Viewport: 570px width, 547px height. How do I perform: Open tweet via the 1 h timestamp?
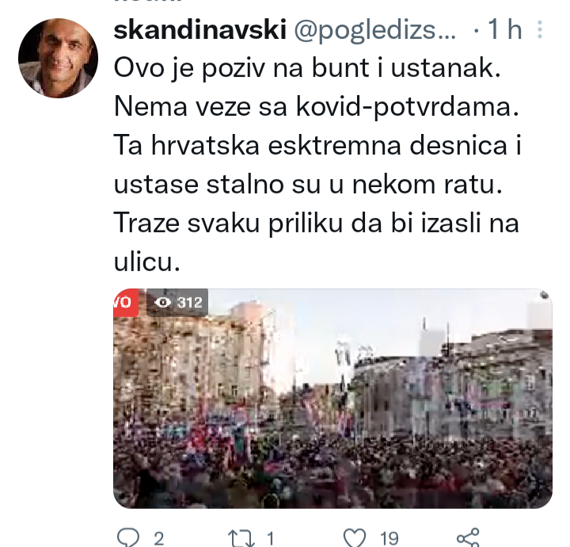[x=504, y=29]
